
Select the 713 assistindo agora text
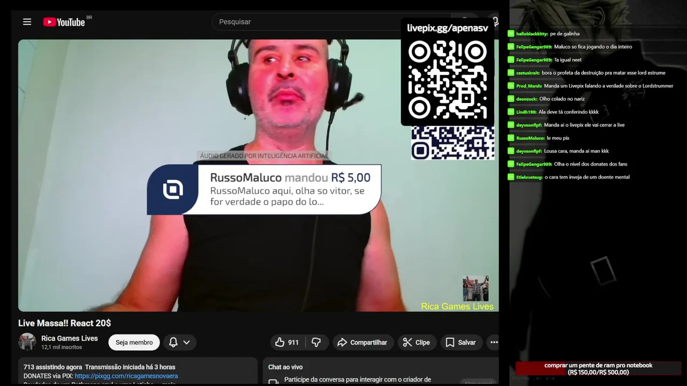(53, 367)
